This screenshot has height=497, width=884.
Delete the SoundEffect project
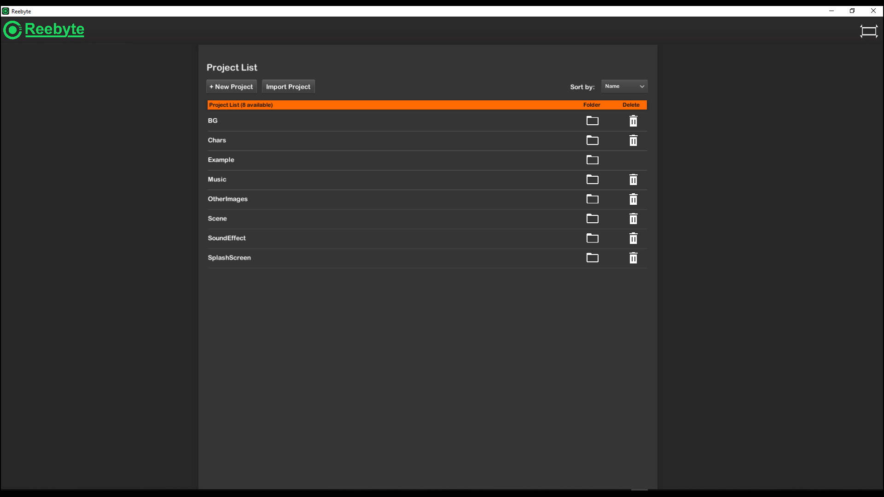click(633, 238)
